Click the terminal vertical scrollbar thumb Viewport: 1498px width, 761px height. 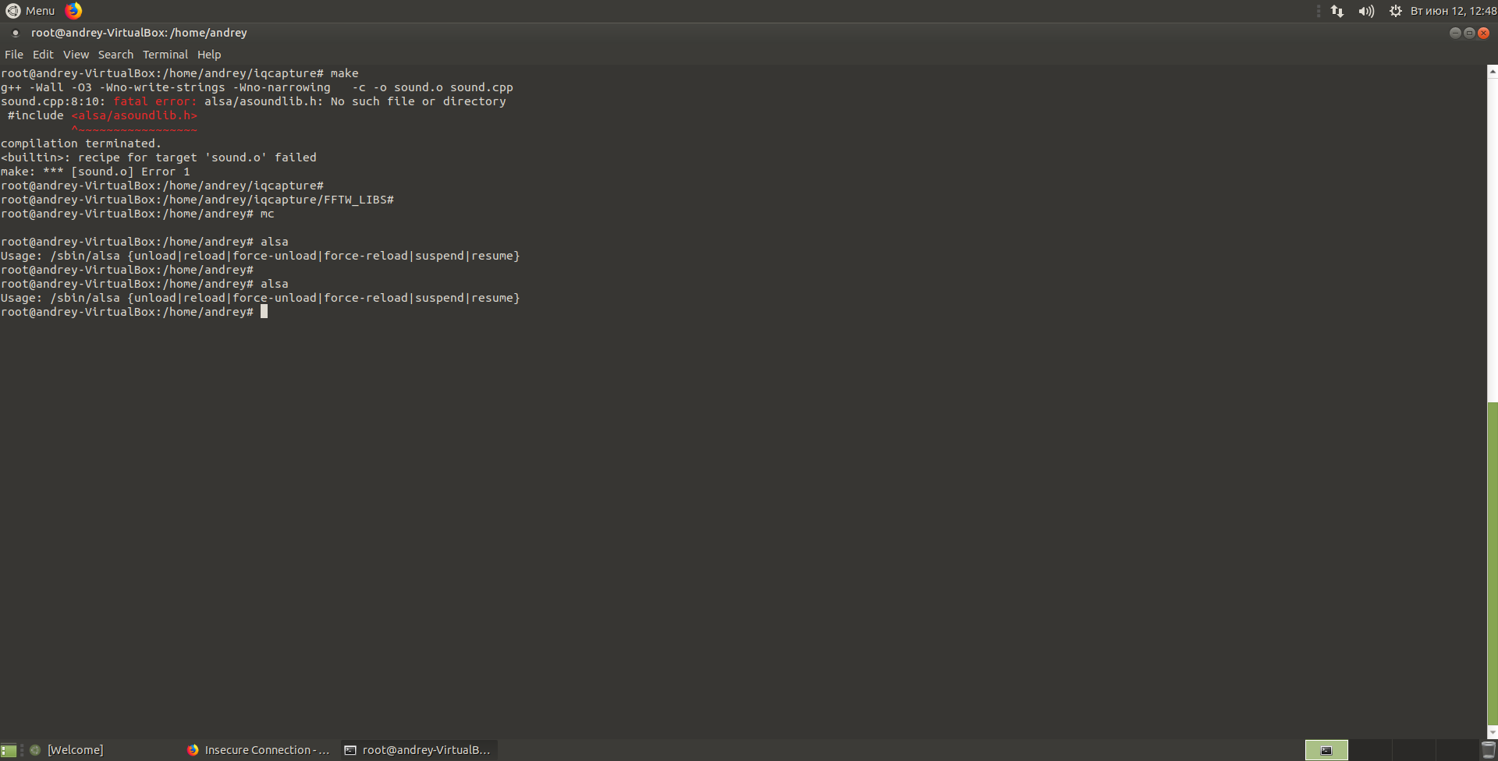pyautogui.click(x=1493, y=561)
